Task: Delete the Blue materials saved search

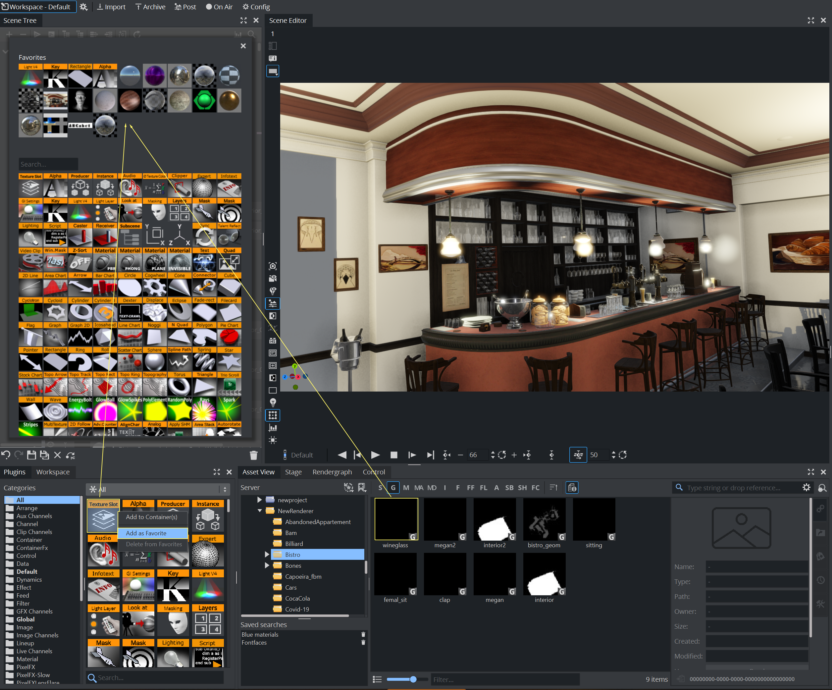Action: pyautogui.click(x=363, y=634)
